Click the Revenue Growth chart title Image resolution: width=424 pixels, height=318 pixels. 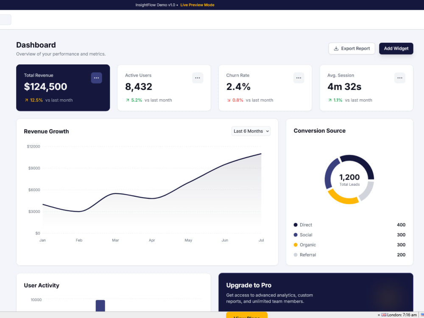point(46,131)
